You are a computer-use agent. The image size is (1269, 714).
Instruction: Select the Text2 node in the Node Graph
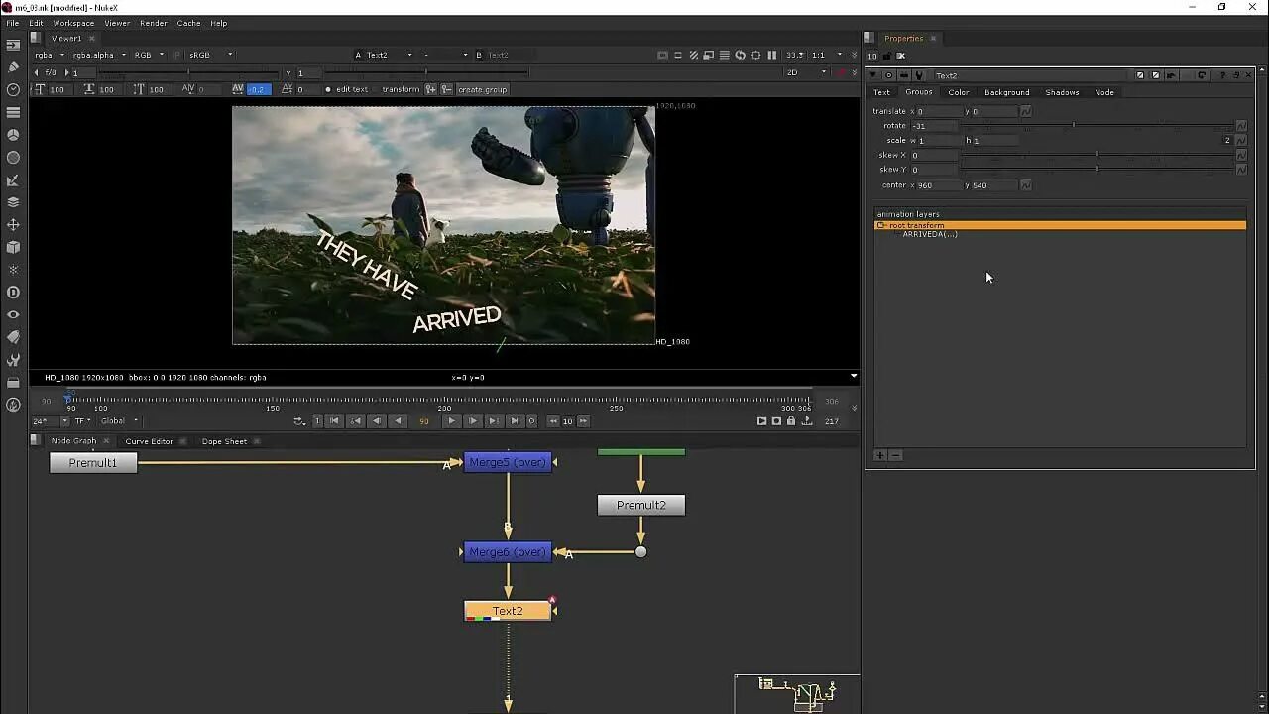508,611
